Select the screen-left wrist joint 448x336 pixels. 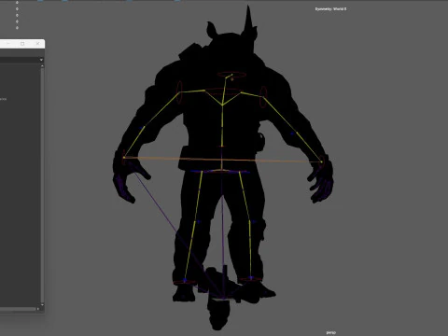pyautogui.click(x=124, y=158)
